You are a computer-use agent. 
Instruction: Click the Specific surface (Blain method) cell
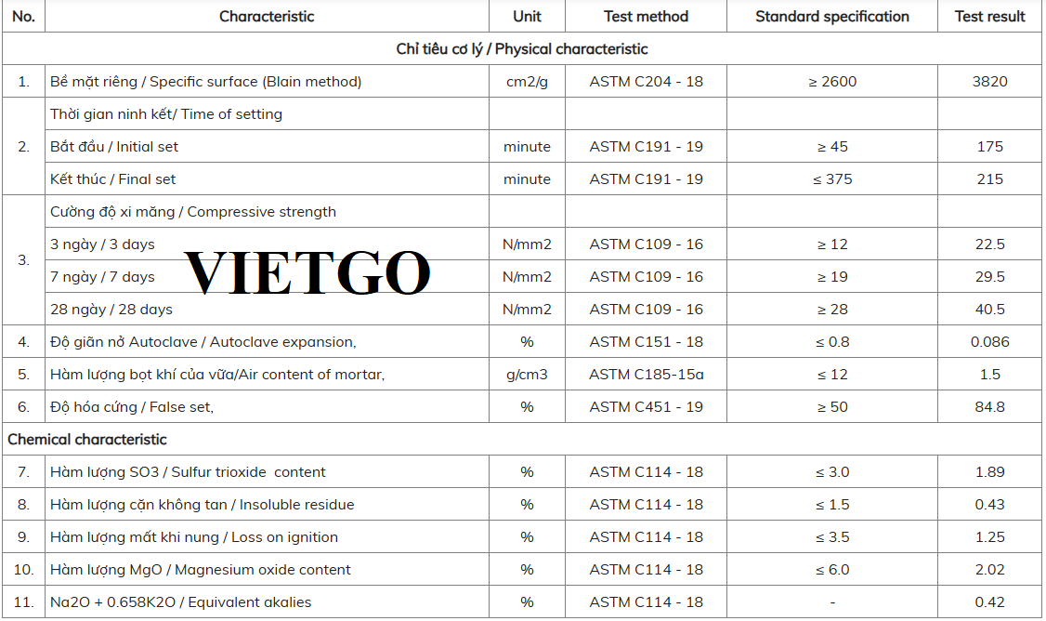tap(205, 82)
